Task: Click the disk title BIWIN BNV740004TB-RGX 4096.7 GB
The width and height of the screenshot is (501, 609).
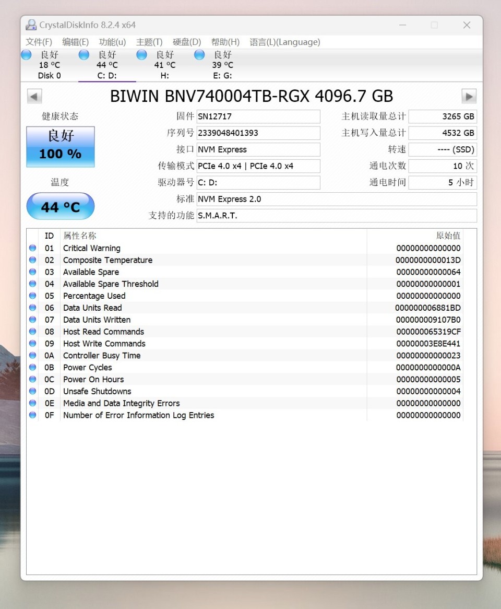Action: [252, 96]
